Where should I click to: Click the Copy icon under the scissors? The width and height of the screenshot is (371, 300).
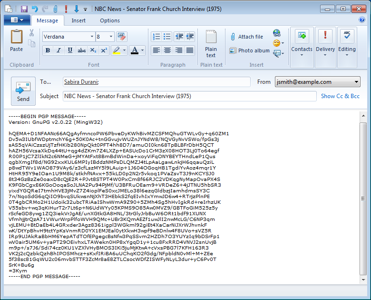click(32, 43)
